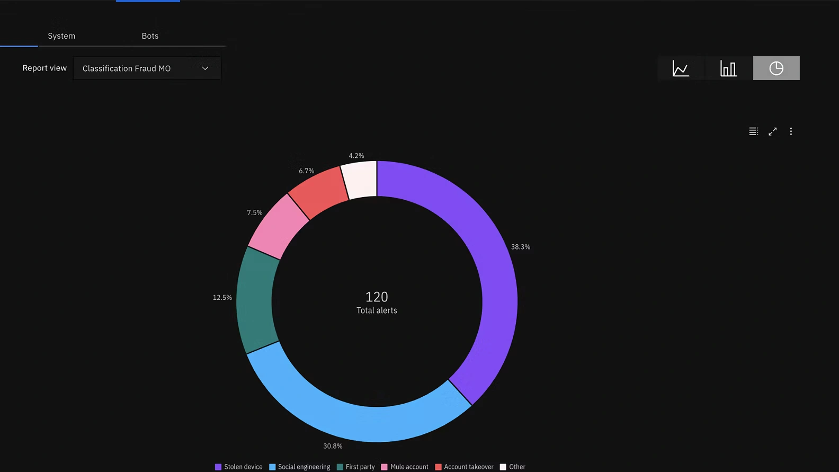The image size is (839, 472).
Task: Open chart overflow options menu
Action: [791, 131]
